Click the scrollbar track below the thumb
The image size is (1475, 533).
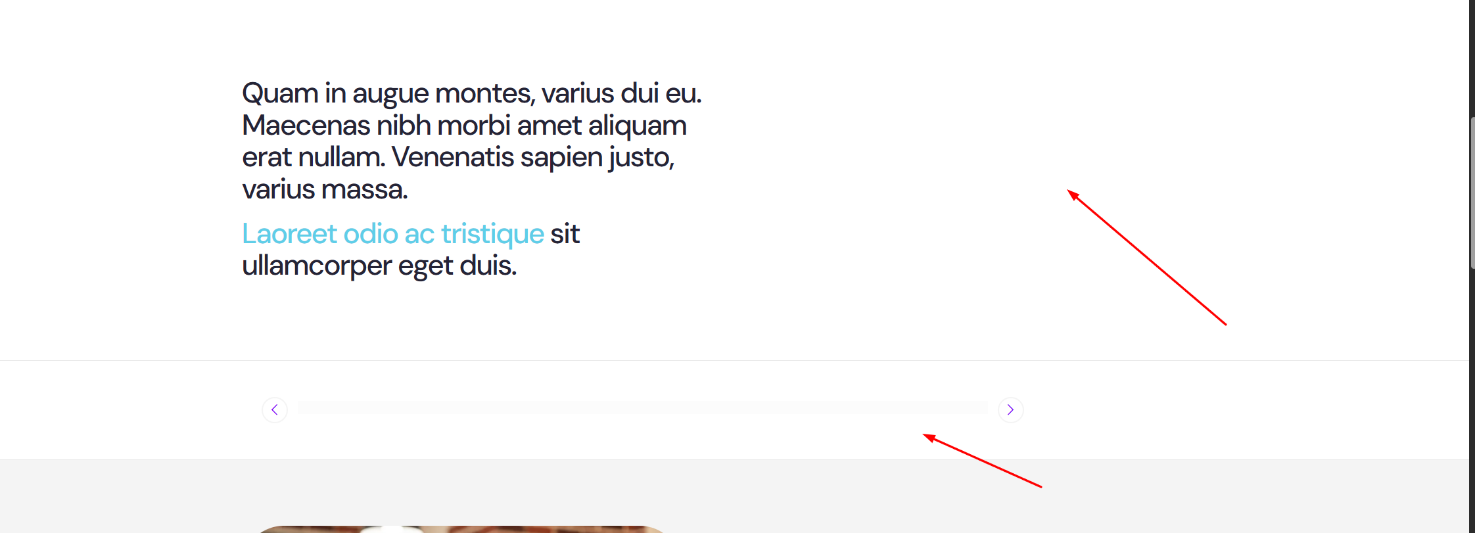(1472, 401)
